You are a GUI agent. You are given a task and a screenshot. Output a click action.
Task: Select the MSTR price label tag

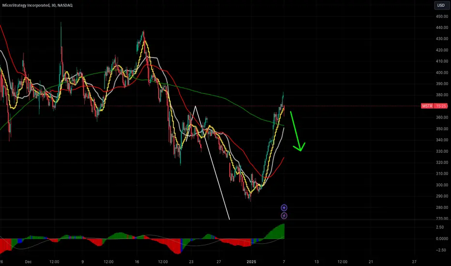[x=435, y=106]
